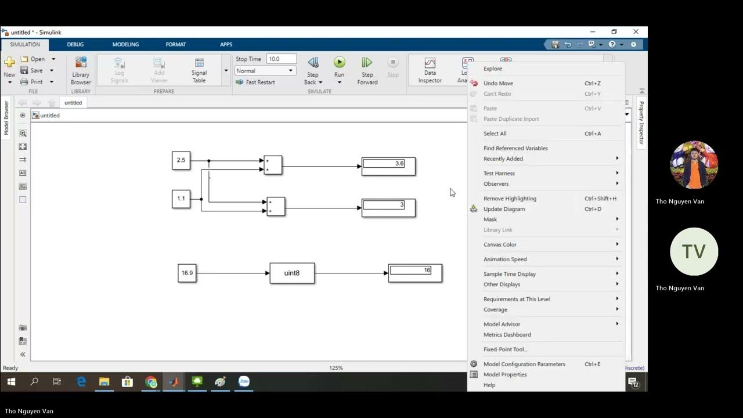Open Chrome from the taskbar
This screenshot has width=743, height=418.
point(151,381)
